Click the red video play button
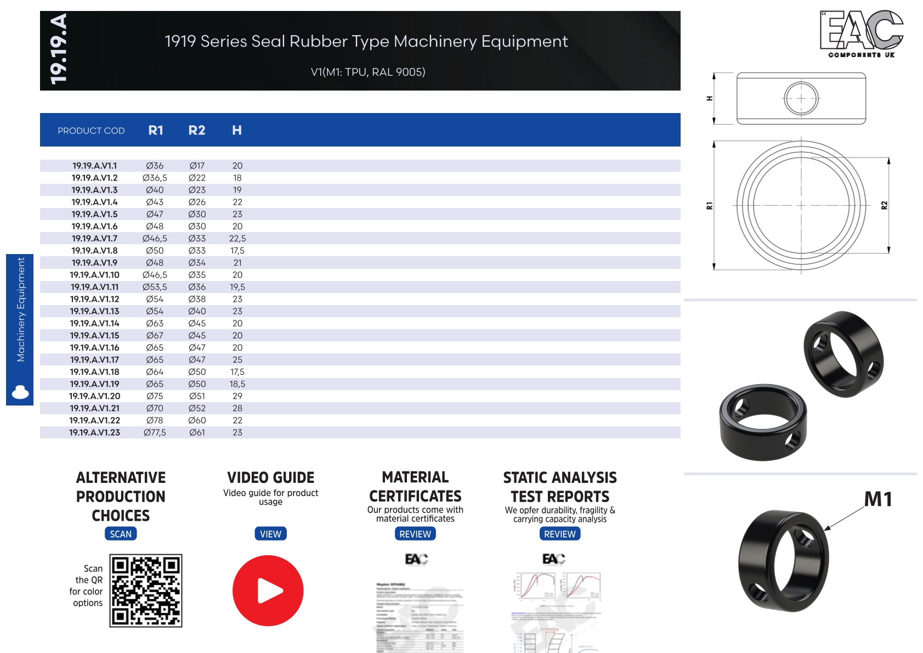This screenshot has width=923, height=653. pos(268,590)
